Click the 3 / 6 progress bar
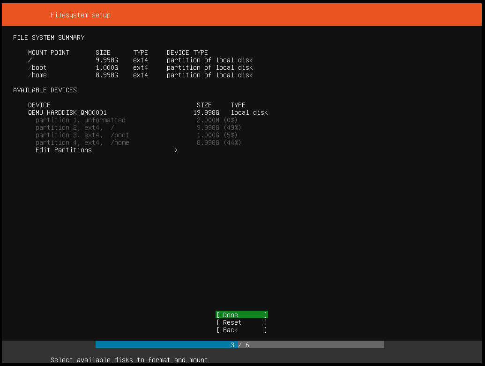 [240, 344]
